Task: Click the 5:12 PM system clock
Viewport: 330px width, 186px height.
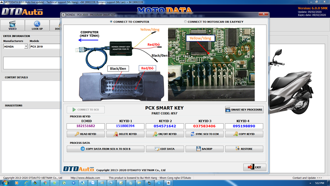Action: pos(320,183)
